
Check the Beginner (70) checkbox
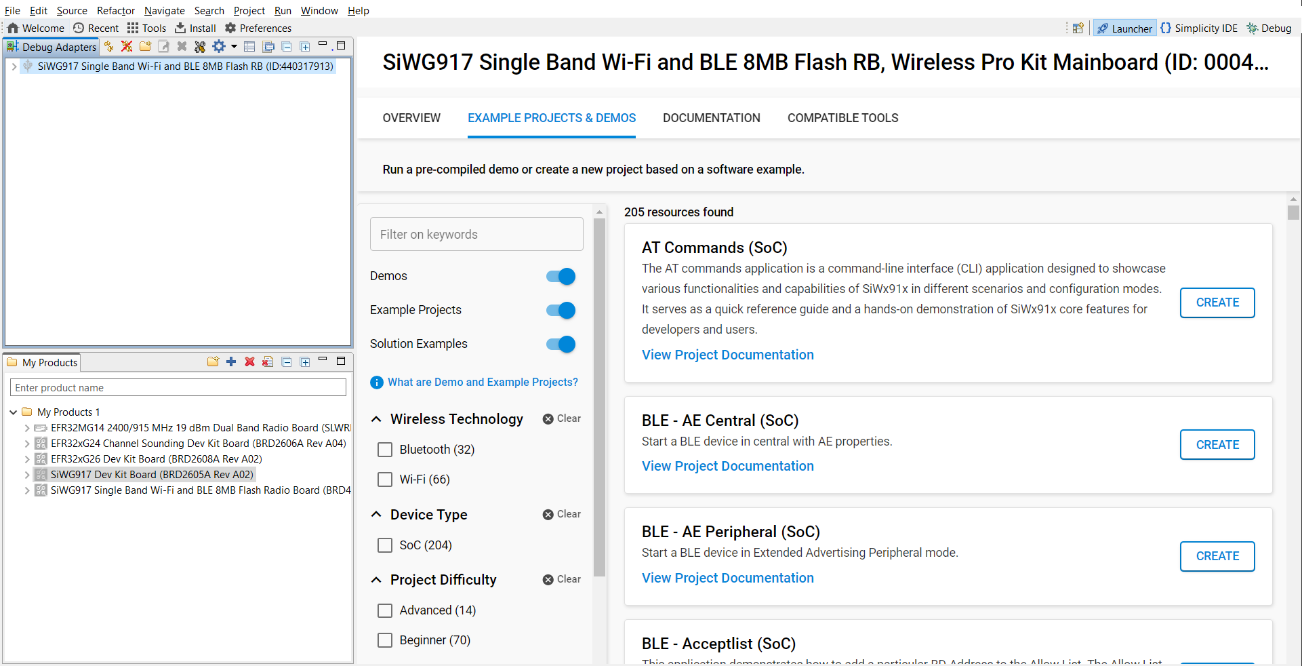[x=385, y=640]
